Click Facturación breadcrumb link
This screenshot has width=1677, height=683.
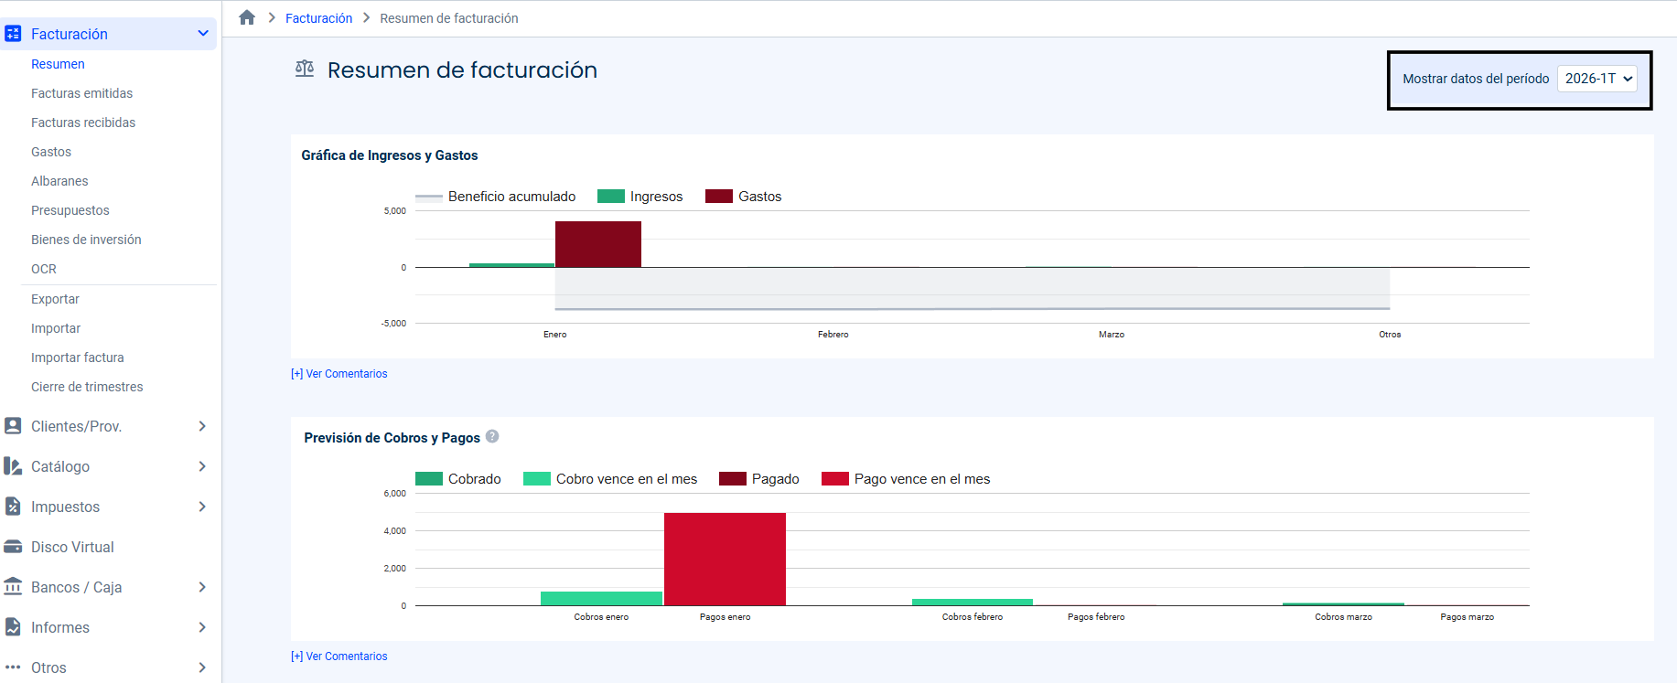click(318, 18)
